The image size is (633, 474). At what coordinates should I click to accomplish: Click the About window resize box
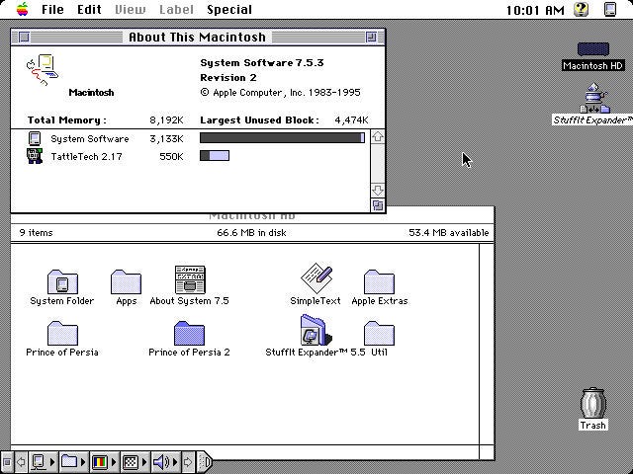coord(378,205)
